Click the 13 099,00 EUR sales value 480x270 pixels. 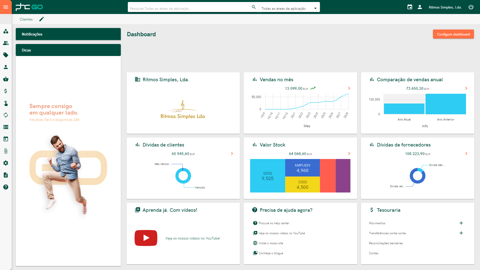pyautogui.click(x=296, y=88)
